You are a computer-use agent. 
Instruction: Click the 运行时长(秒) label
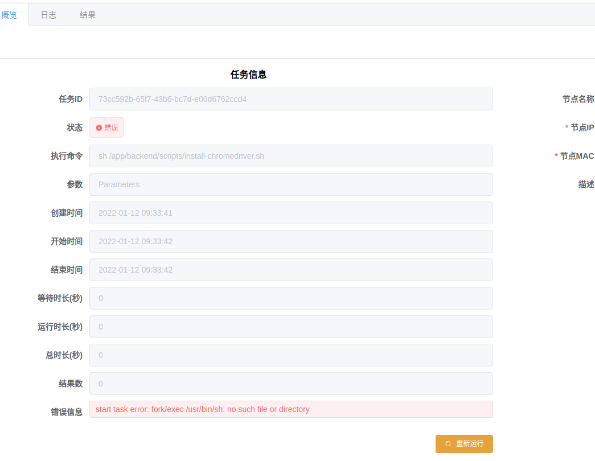point(60,327)
